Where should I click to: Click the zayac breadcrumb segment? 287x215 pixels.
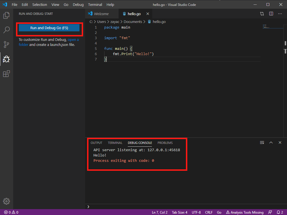click(x=115, y=22)
